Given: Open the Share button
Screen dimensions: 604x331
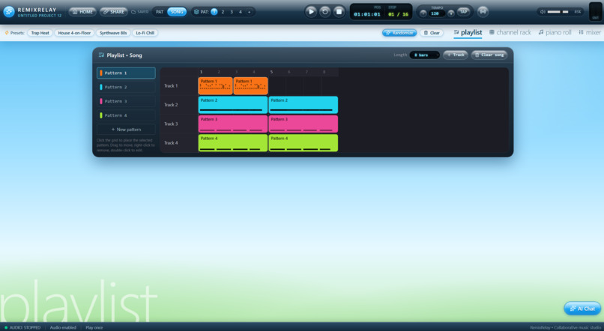Looking at the screenshot, I should pos(113,12).
